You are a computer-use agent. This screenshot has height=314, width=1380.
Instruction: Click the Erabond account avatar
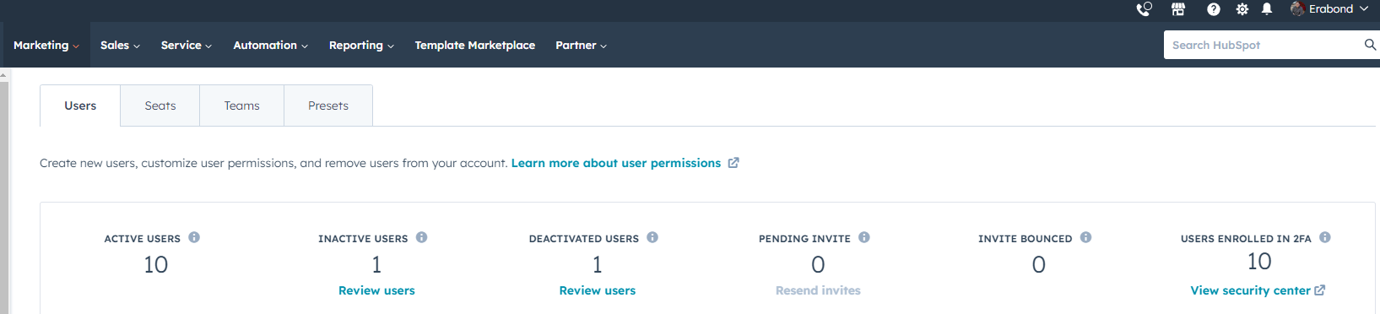[x=1297, y=9]
